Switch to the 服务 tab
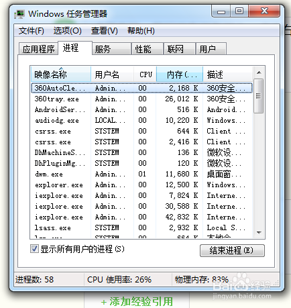This screenshot has height=308, width=291. point(111,49)
